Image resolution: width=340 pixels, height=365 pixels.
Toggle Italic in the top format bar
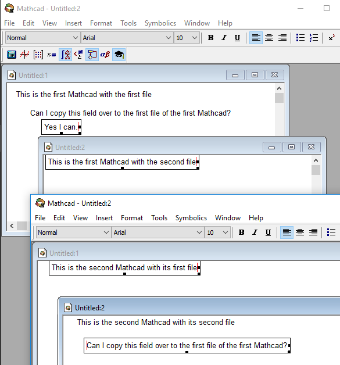point(224,38)
